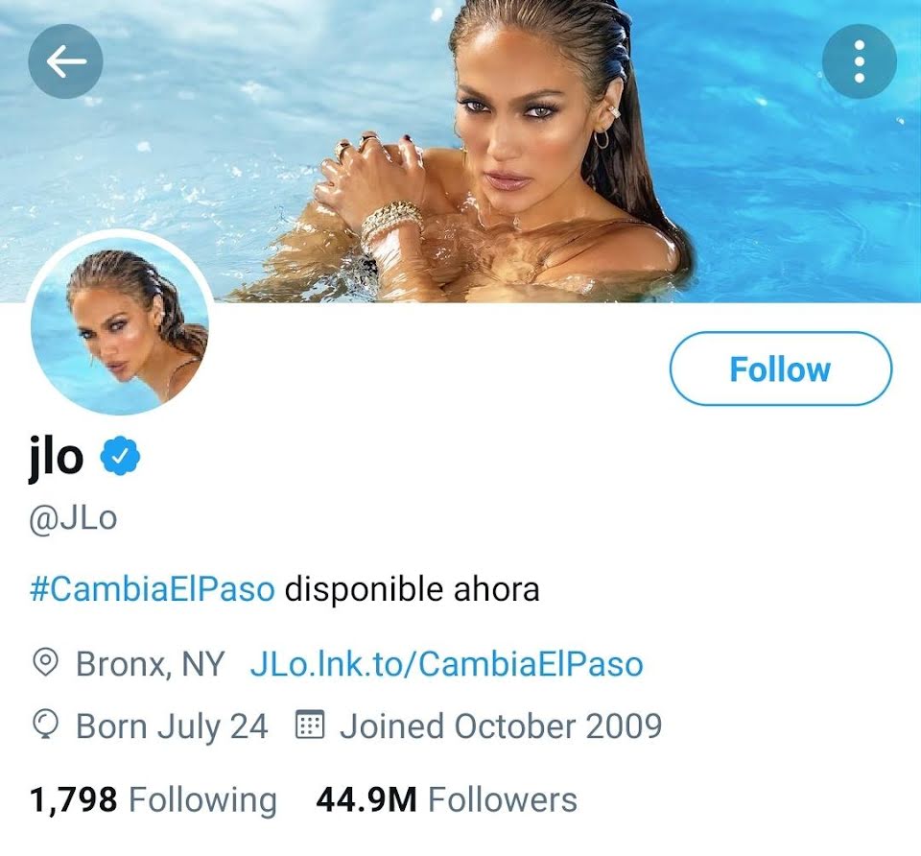Screen dimensions: 921x856
Task: Tap the birthday balloon icon
Action: [x=45, y=725]
